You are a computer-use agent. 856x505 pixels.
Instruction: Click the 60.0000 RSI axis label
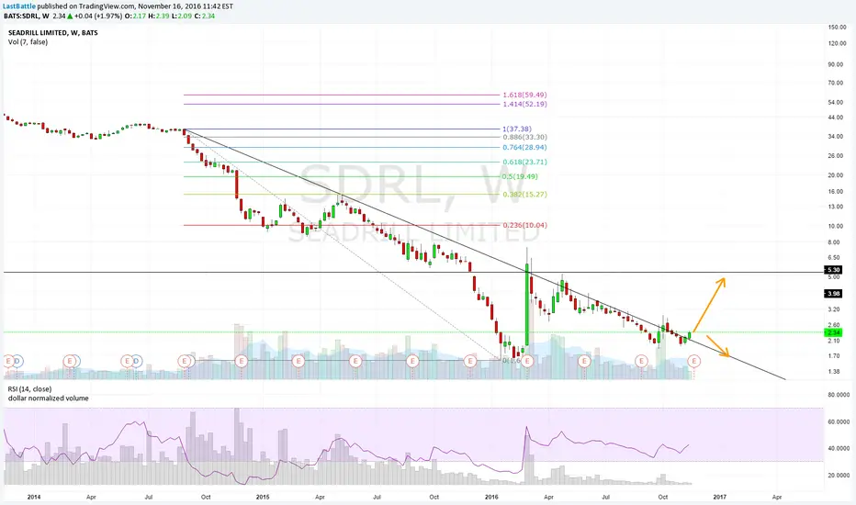click(839, 422)
